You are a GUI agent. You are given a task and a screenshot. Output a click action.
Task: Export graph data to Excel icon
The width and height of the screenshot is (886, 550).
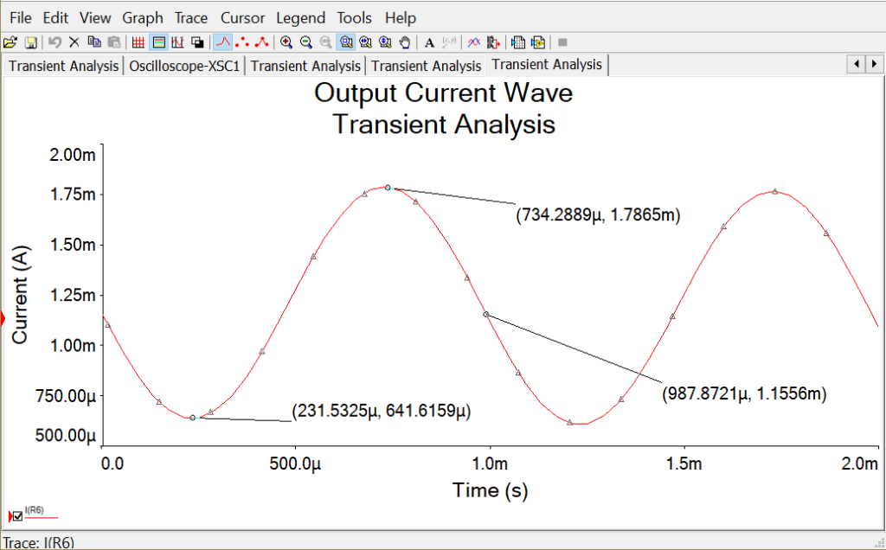519,42
